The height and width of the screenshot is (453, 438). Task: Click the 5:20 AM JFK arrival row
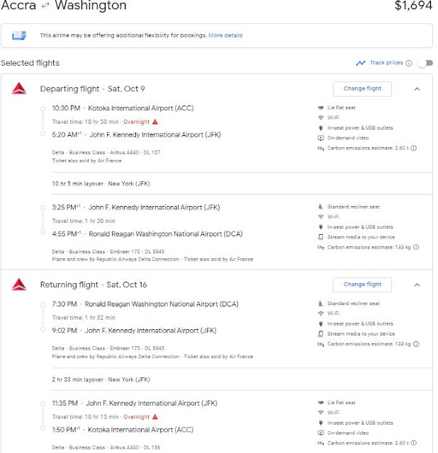136,134
